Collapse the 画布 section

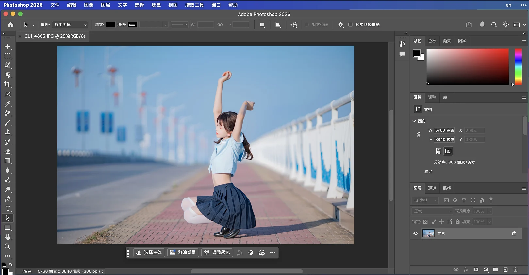414,121
